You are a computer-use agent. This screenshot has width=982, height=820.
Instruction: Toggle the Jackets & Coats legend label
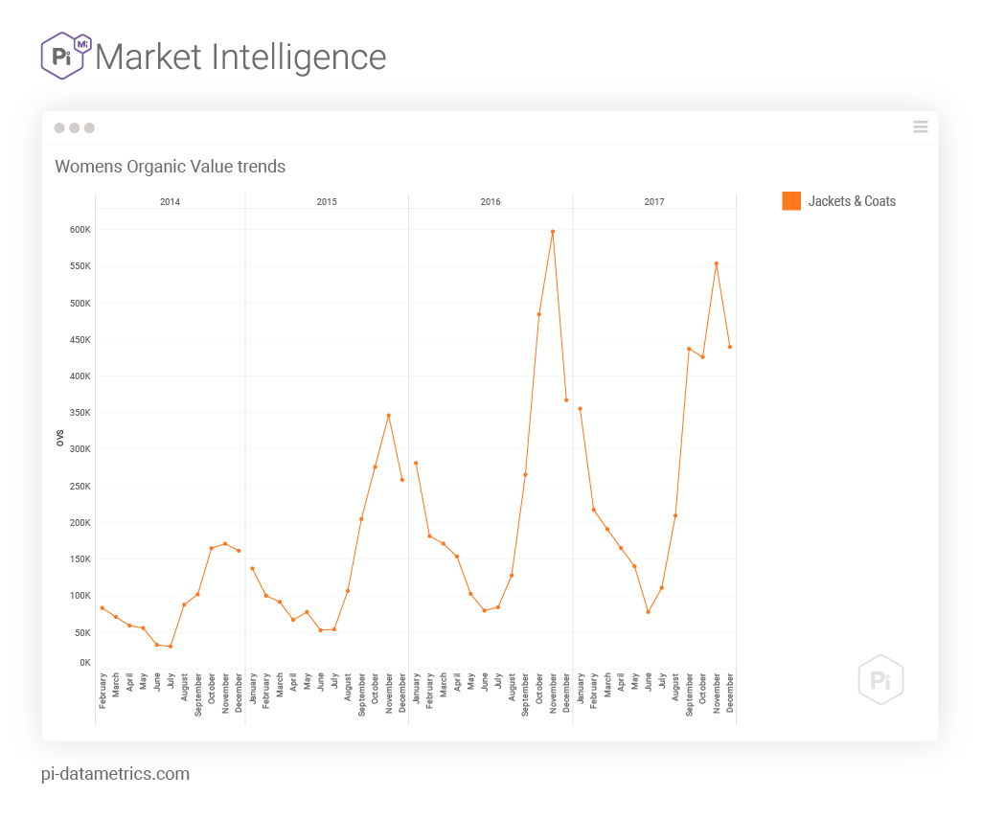point(852,201)
